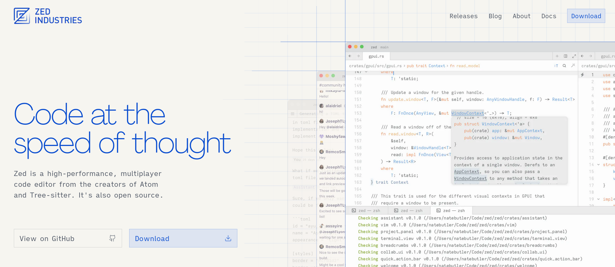Click terminal line 'Checking collab_ui v0.1.0'
Viewport: 615px width, 267px height.
coord(452,252)
